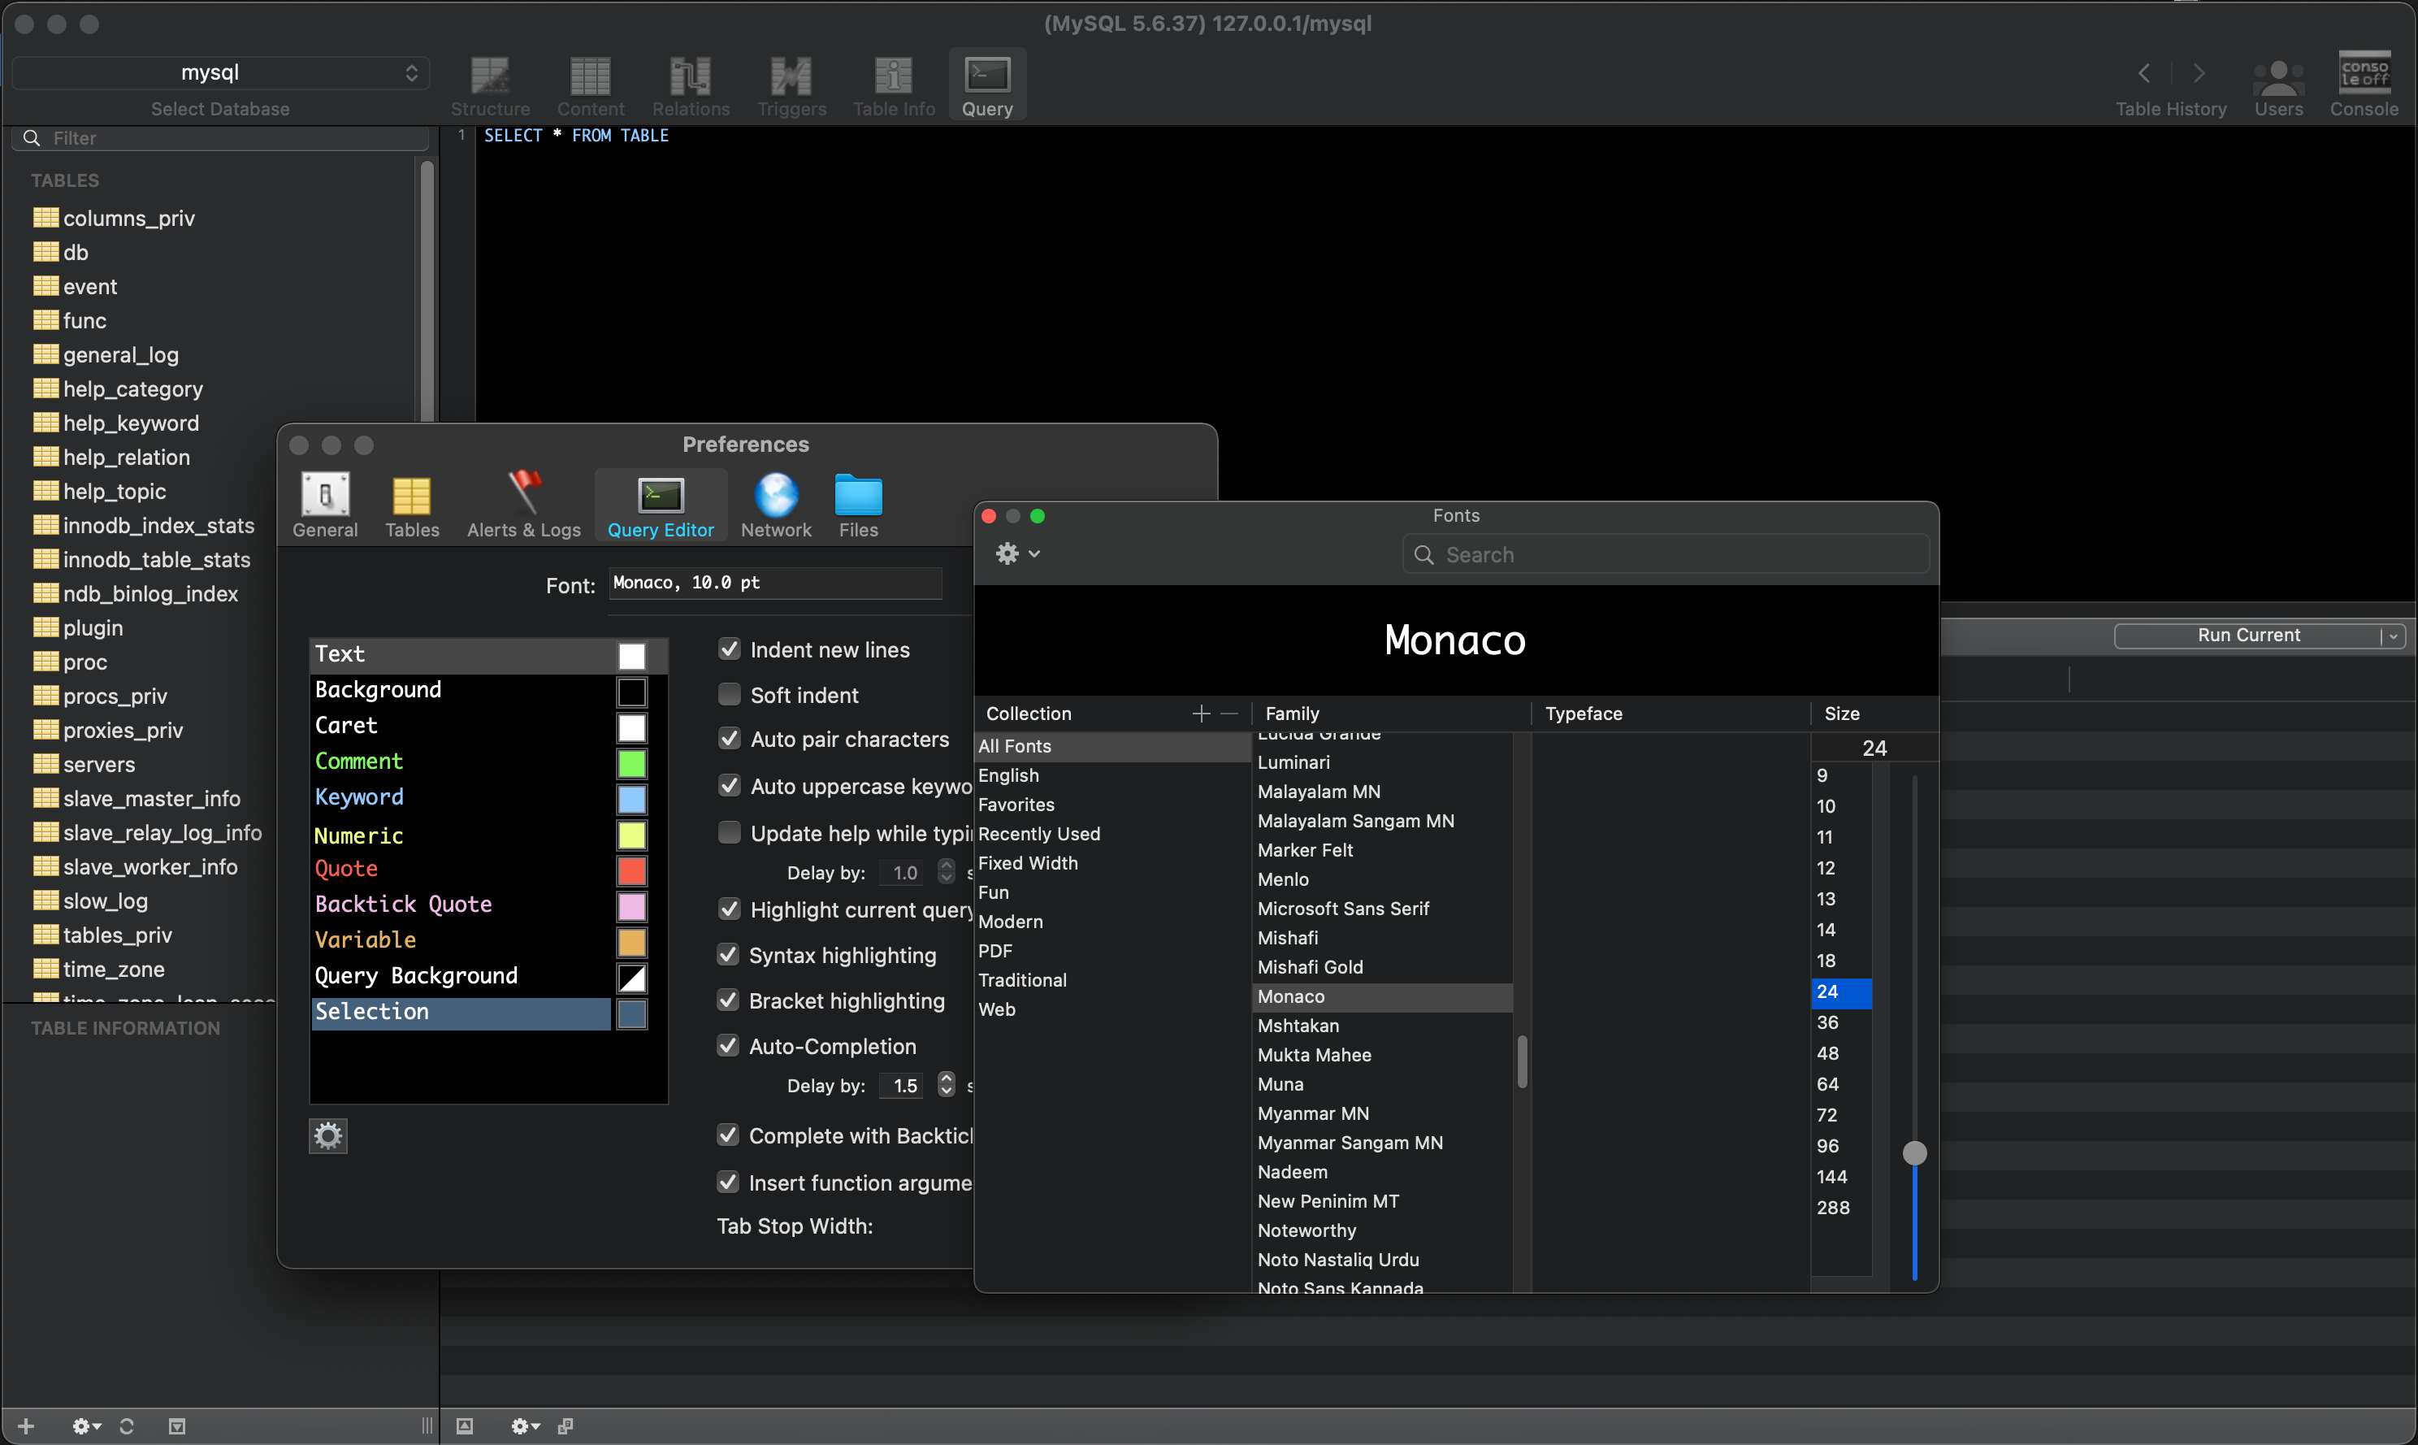Viewport: 2418px width, 1445px height.
Task: Switch to the Tables preferences tab
Action: coord(412,505)
